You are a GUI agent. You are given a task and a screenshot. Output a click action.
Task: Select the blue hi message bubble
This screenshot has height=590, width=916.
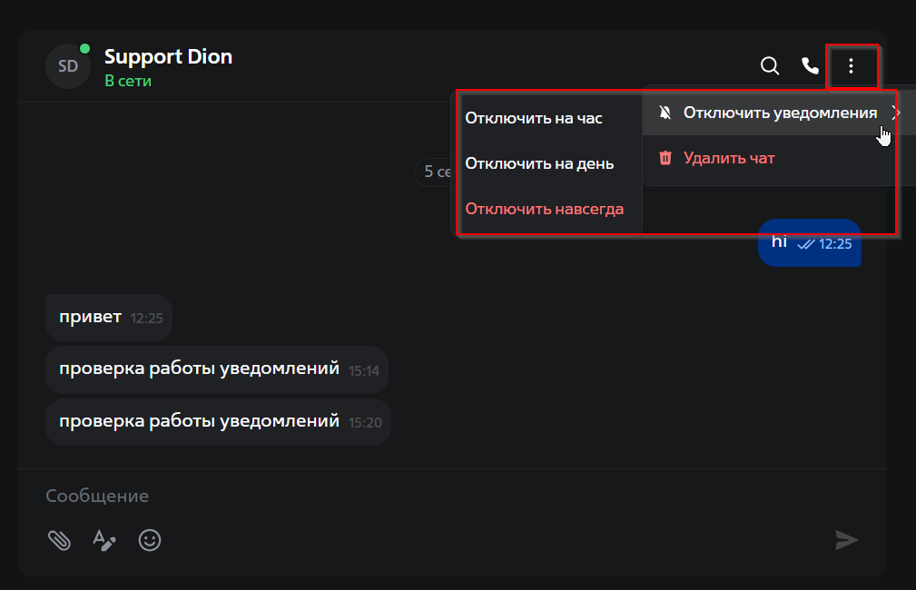tap(810, 243)
